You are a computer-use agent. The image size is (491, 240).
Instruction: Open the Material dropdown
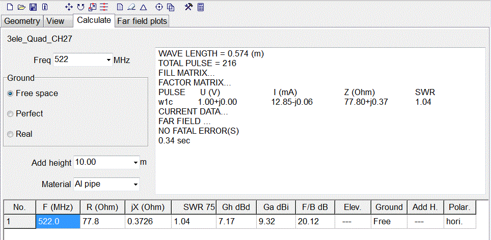pos(135,184)
